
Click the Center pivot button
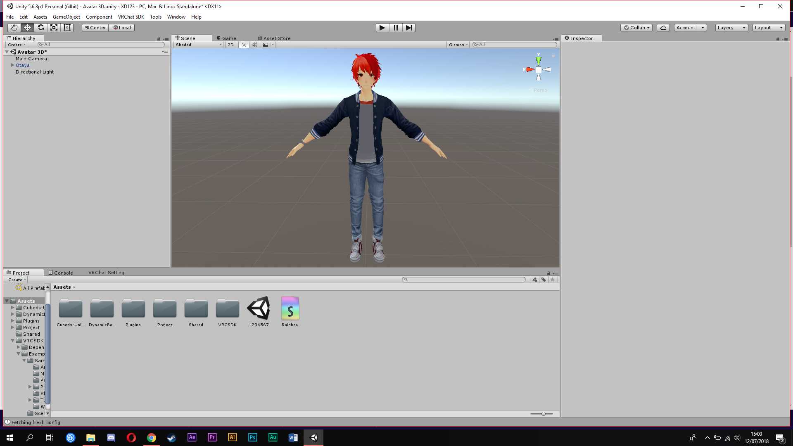[x=95, y=28]
